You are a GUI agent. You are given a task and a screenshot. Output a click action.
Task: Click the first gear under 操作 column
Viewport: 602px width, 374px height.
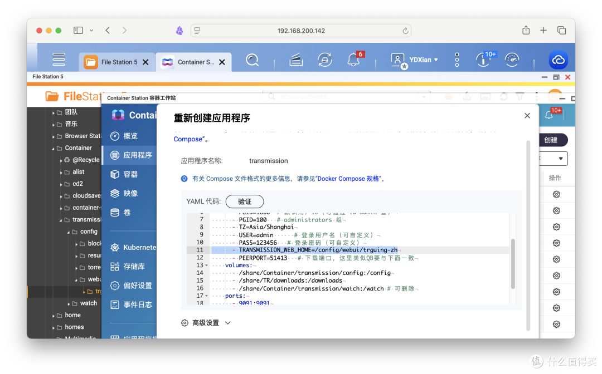point(556,194)
